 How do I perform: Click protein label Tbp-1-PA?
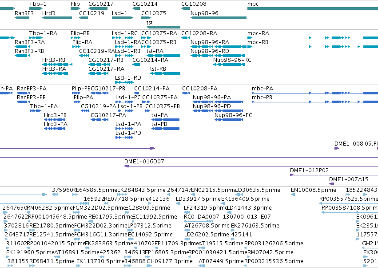click(44, 106)
